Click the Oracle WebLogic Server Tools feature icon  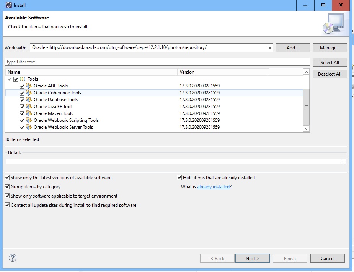29,127
